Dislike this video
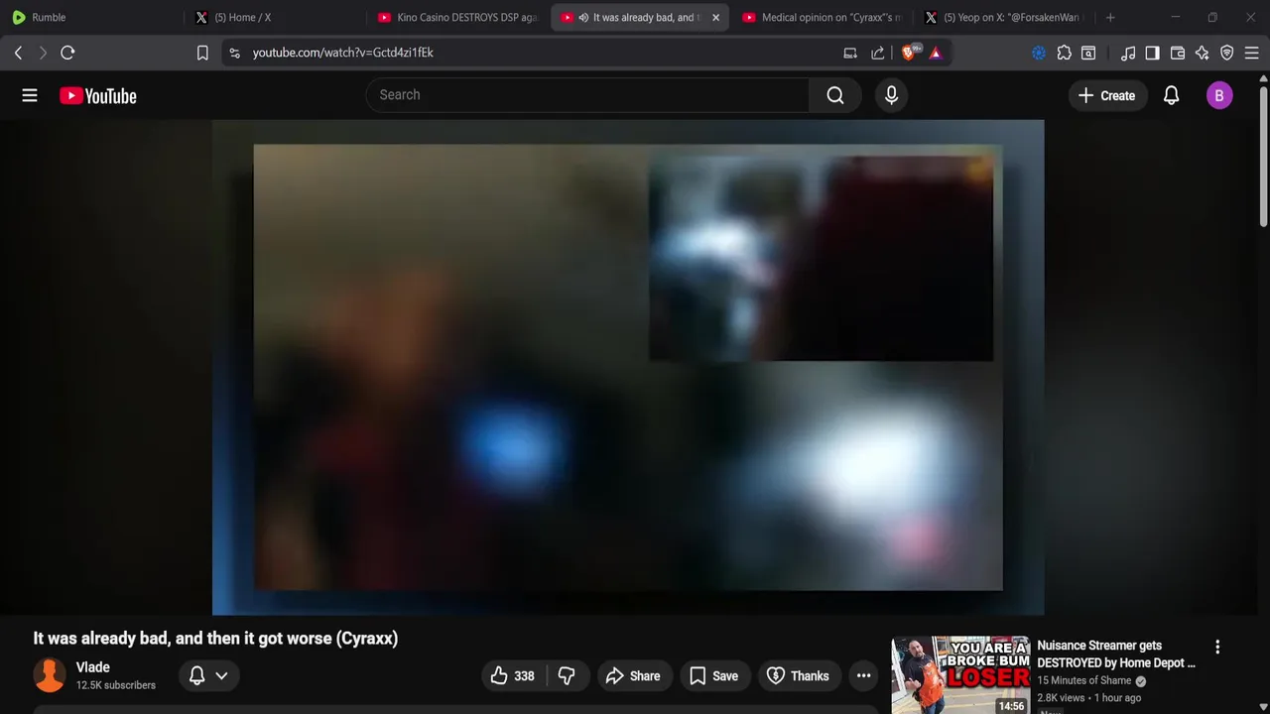The height and width of the screenshot is (714, 1270). coord(567,676)
